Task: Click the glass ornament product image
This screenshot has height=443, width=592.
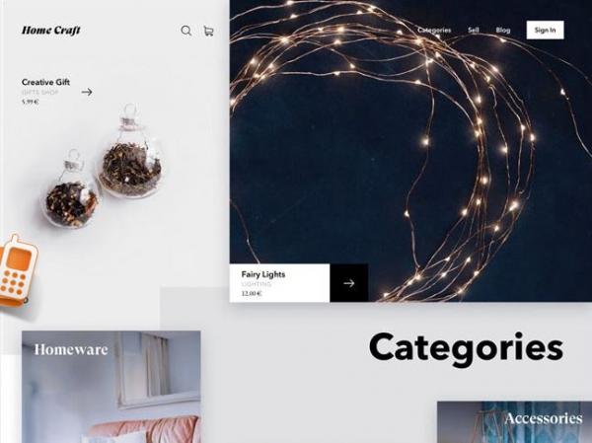Action: 104,168
